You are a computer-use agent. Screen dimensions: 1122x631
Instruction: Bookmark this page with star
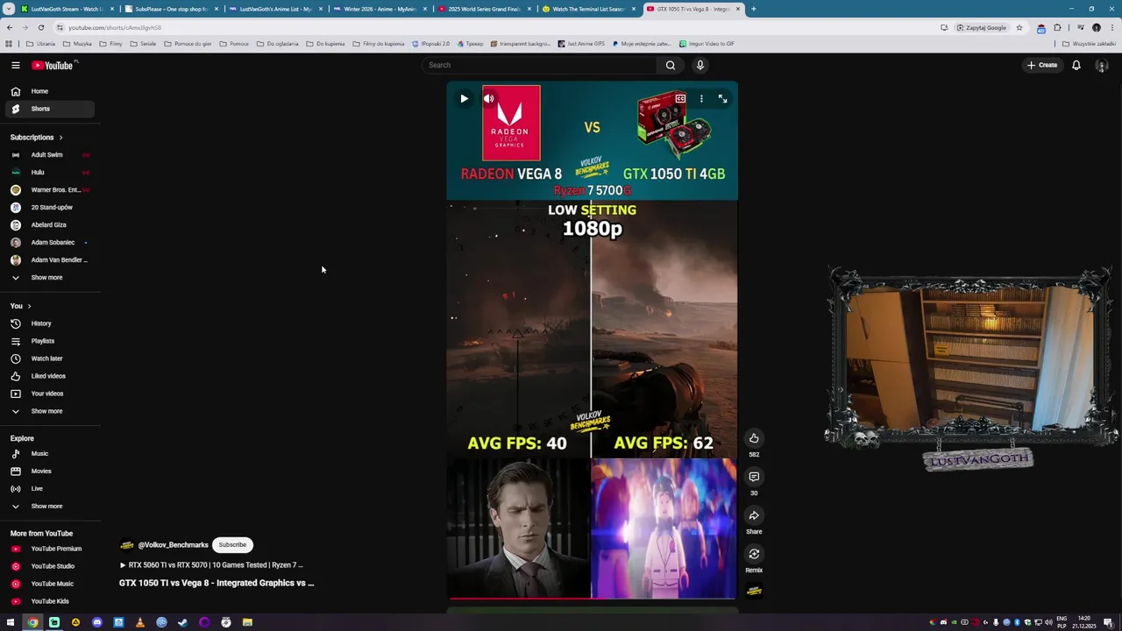click(x=1019, y=27)
